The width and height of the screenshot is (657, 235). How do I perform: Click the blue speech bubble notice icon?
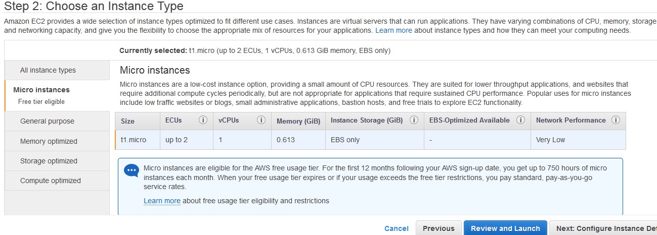(131, 170)
